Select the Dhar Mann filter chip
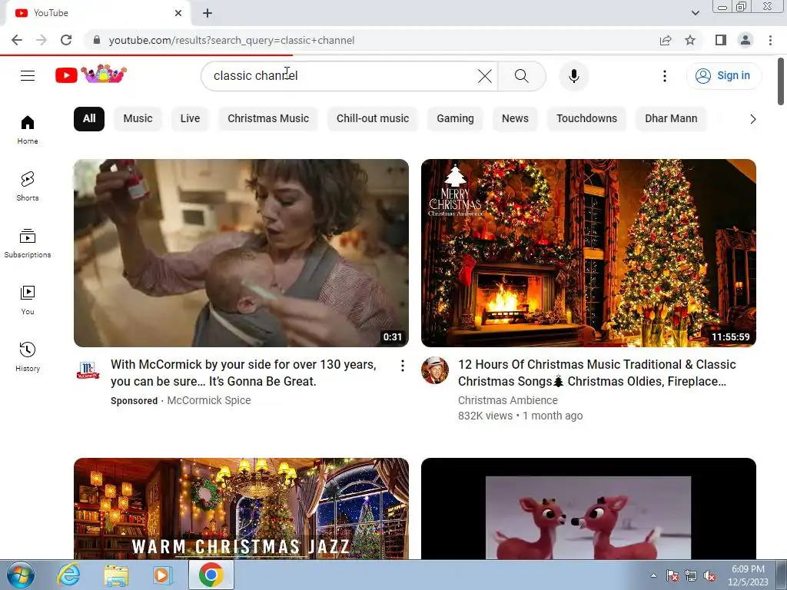 [x=671, y=119]
